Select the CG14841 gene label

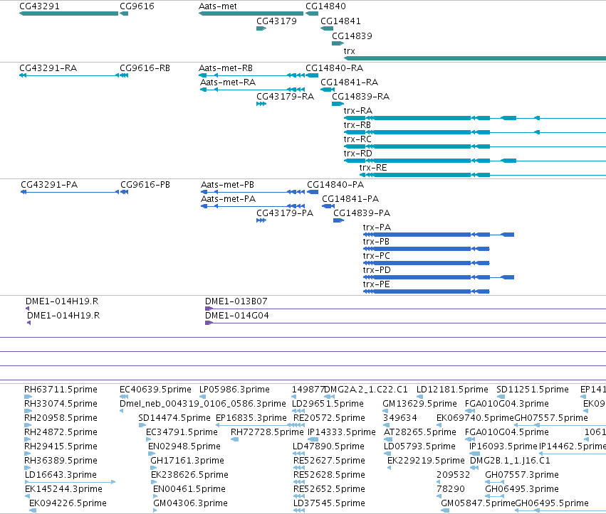[x=340, y=21]
